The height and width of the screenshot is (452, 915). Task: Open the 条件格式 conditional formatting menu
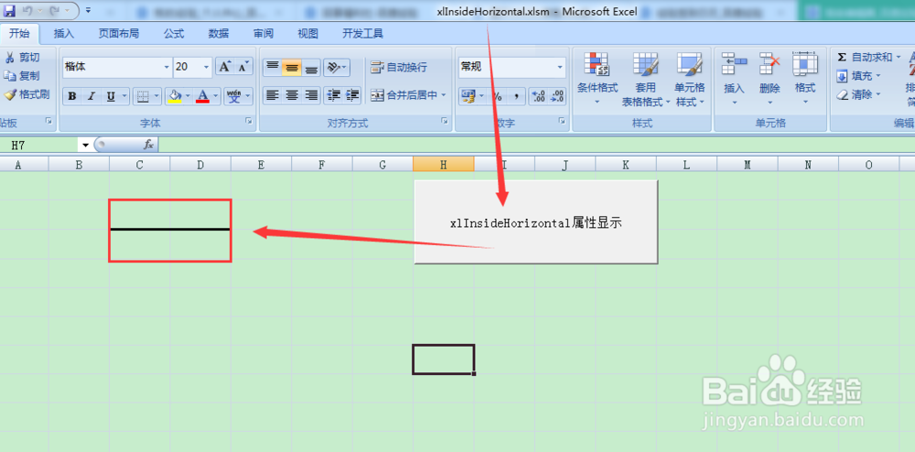pos(597,80)
